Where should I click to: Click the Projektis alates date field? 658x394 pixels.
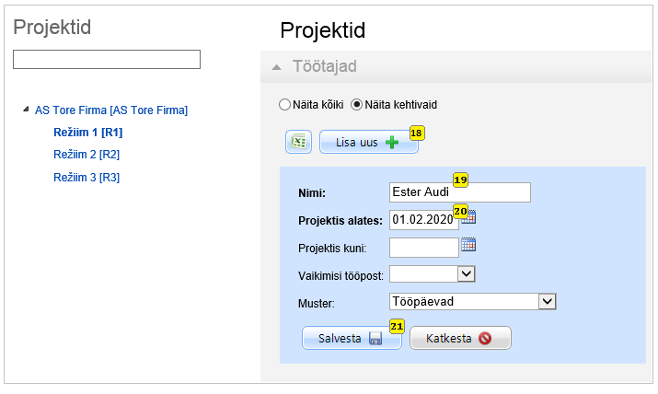pyautogui.click(x=423, y=219)
